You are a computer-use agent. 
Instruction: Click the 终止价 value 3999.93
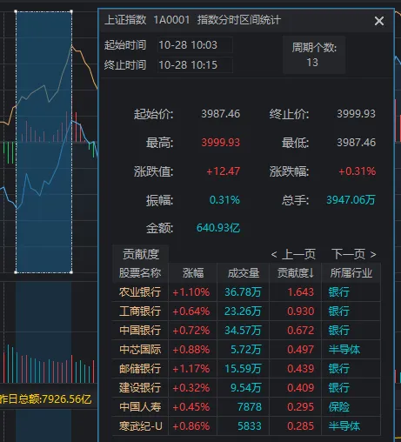[x=356, y=114]
